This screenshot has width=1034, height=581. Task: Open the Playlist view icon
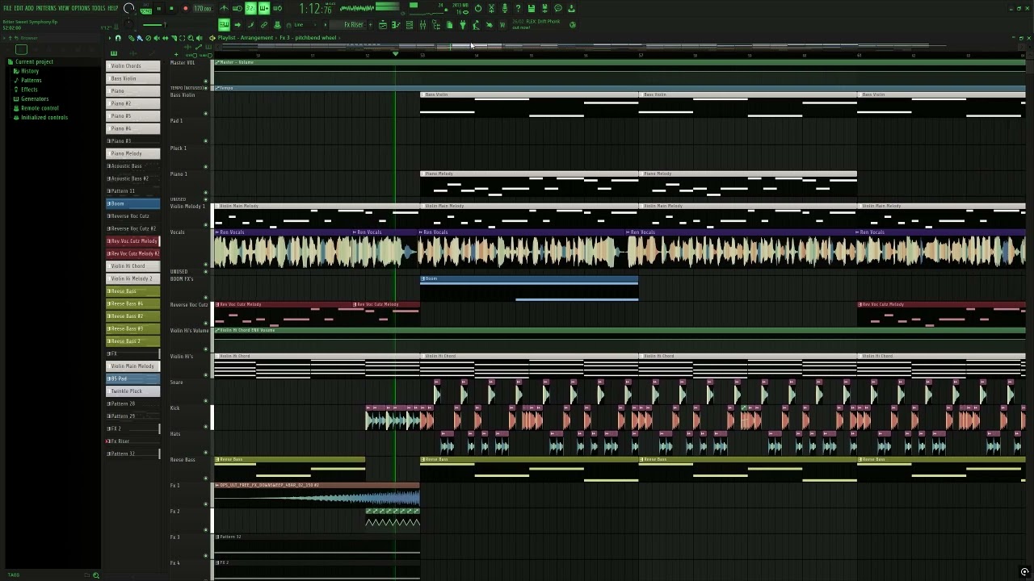pyautogui.click(x=382, y=24)
